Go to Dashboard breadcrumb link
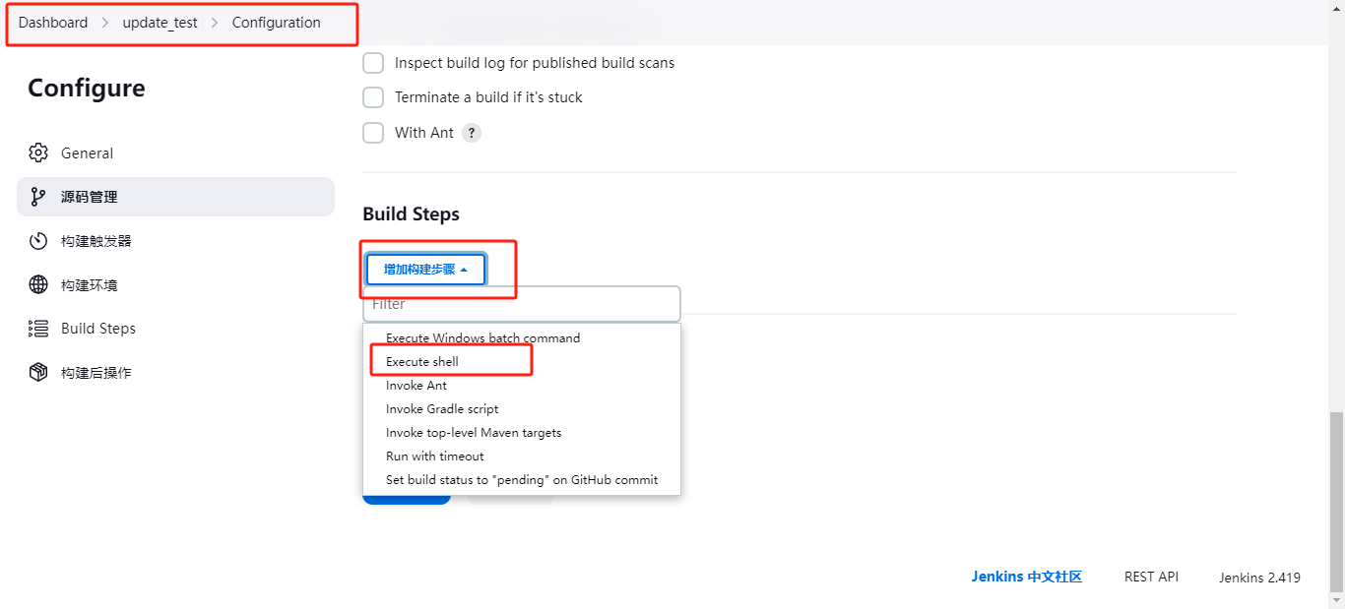The height and width of the screenshot is (609, 1345). [x=53, y=23]
